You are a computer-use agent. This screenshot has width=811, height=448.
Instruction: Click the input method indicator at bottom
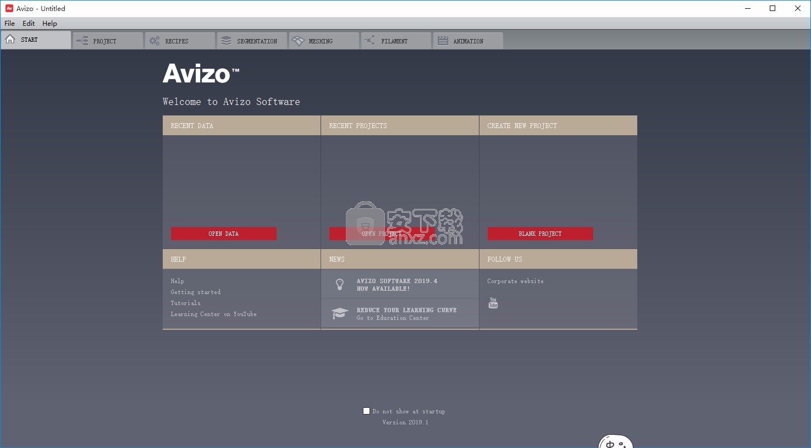616,441
